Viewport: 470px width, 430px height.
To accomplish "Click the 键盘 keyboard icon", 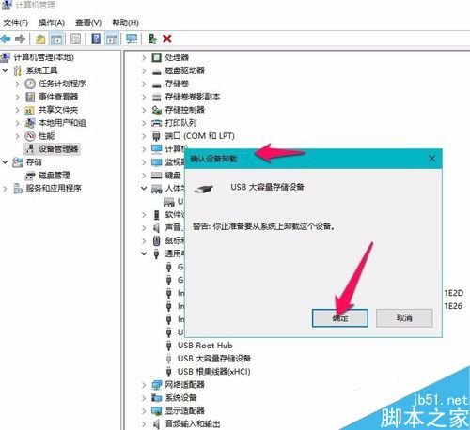I will (156, 176).
